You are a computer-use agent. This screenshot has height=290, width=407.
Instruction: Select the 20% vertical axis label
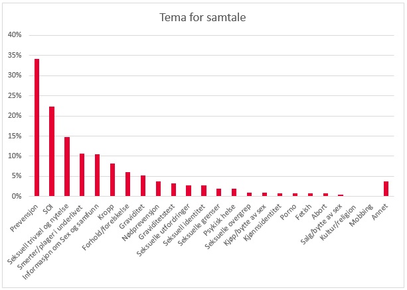[15, 116]
